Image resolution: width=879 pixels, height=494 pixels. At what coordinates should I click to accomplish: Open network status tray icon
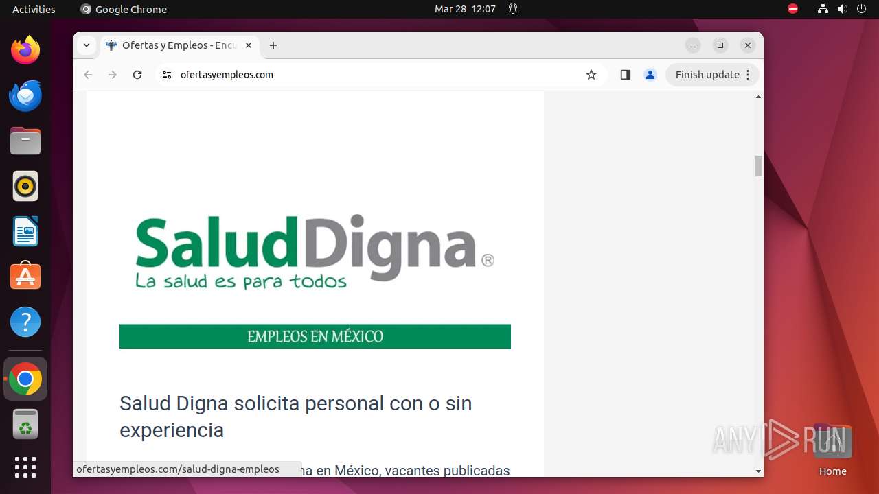(823, 9)
